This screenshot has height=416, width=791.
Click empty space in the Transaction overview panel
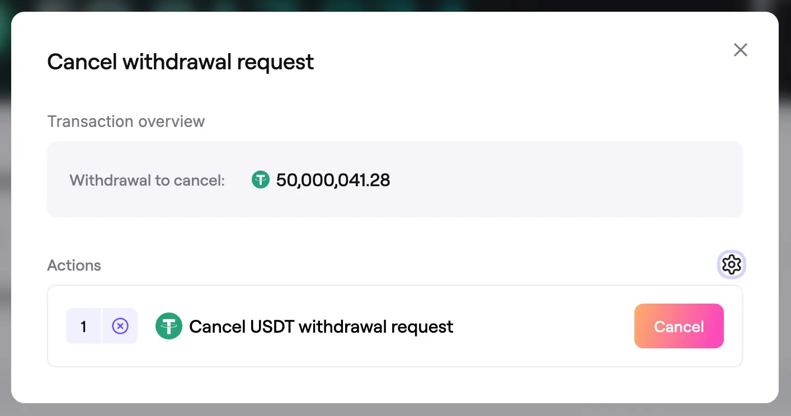coord(559,180)
